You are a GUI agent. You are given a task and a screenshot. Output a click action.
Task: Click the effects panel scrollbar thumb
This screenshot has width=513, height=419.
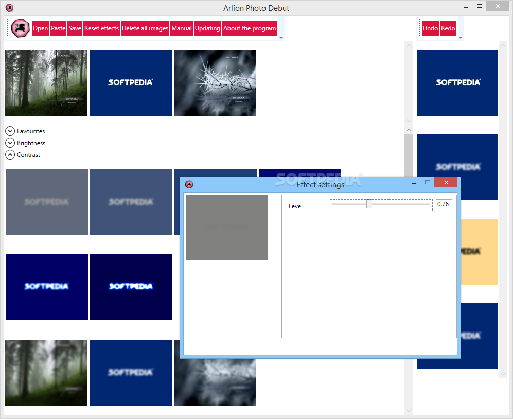(409, 154)
